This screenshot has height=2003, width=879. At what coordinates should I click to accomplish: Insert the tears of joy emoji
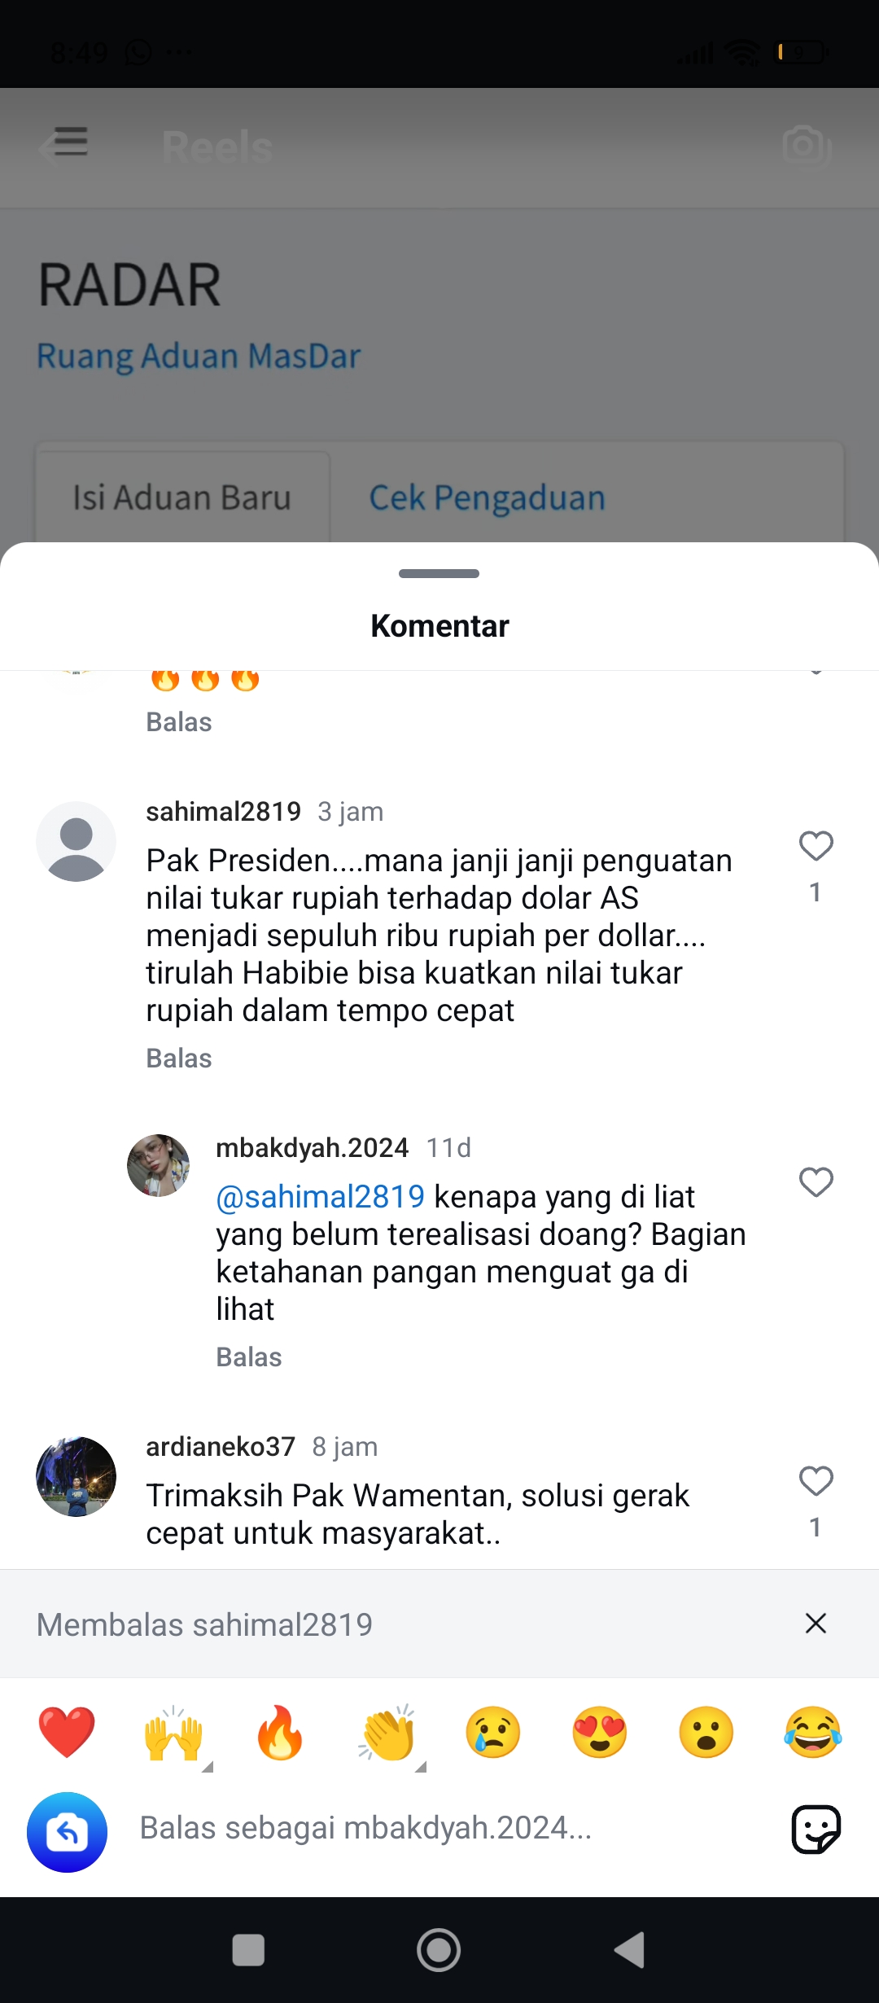(x=813, y=1732)
